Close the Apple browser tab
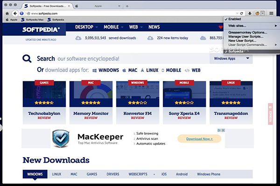The image size is (280, 186). point(119,6)
